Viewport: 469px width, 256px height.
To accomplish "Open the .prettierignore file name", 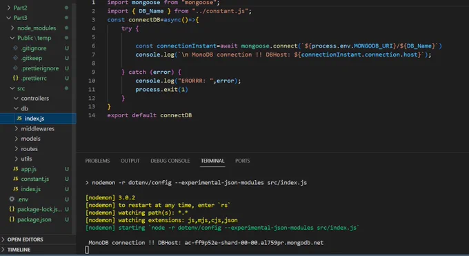I will pyautogui.click(x=40, y=68).
